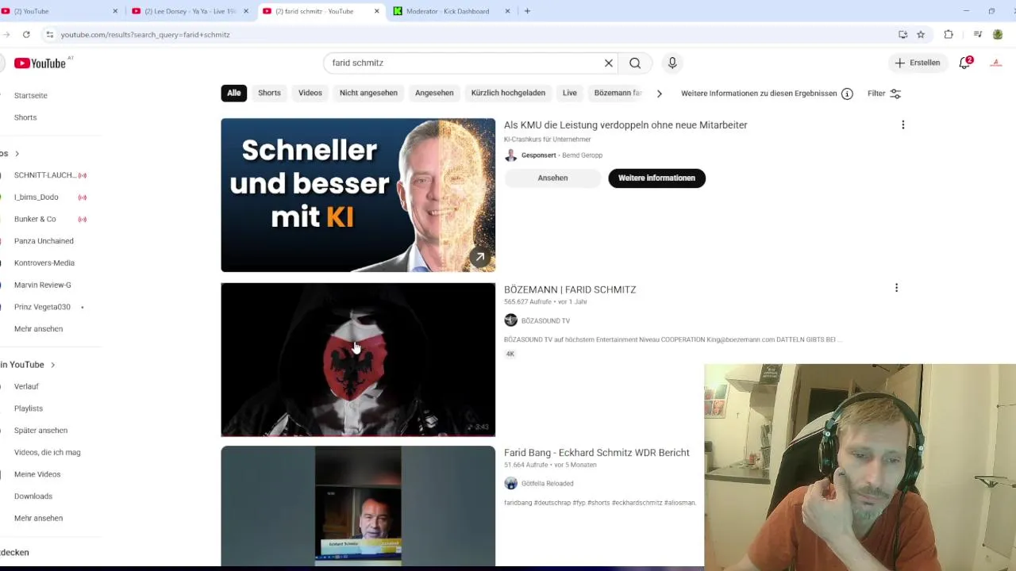Reload the page with browser refresh icon
The height and width of the screenshot is (571, 1016).
tap(26, 35)
